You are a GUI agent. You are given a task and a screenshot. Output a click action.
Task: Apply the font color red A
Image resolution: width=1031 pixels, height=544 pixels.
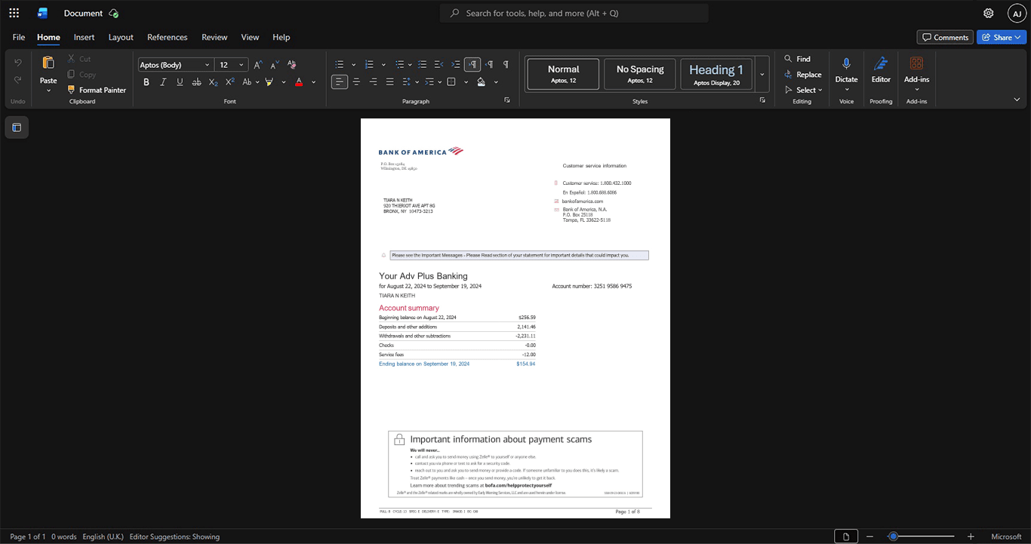click(x=299, y=81)
